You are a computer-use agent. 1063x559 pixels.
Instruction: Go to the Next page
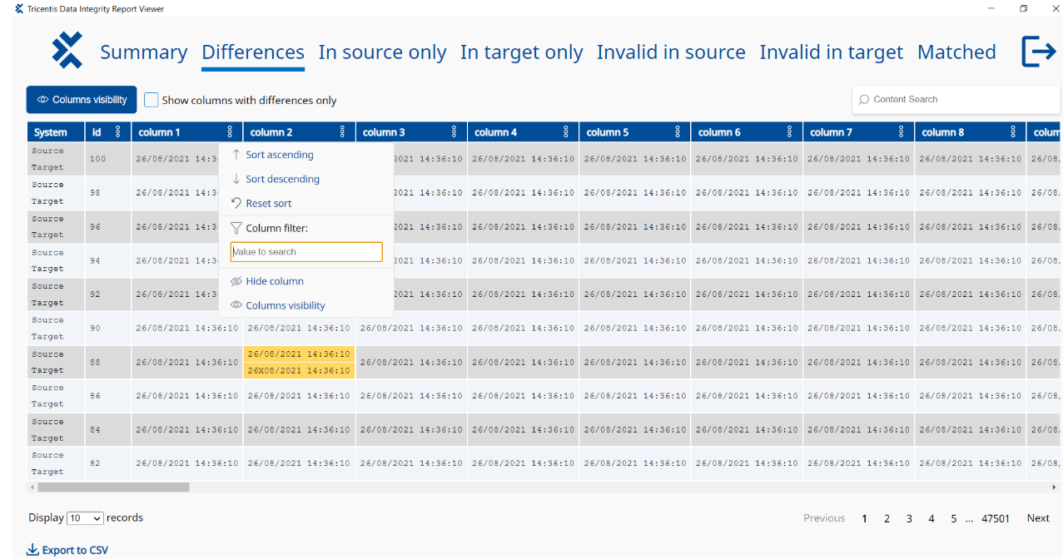pos(1038,518)
